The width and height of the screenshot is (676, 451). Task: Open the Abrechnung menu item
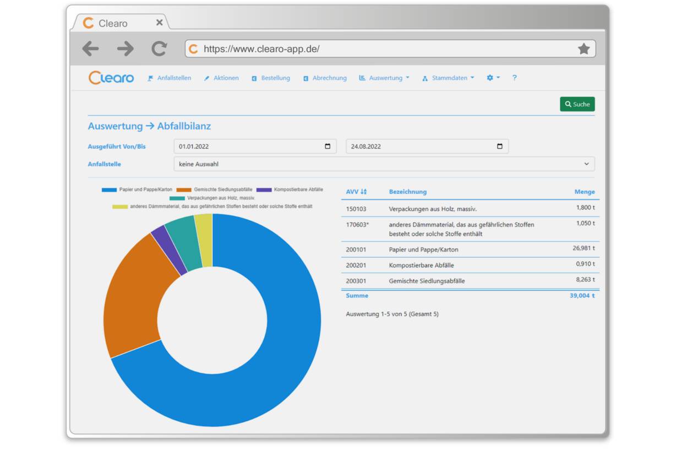tap(325, 78)
